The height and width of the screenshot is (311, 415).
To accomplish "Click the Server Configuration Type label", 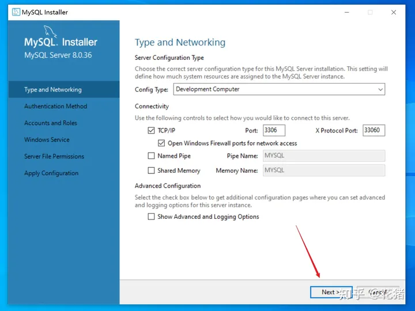I will [x=169, y=58].
